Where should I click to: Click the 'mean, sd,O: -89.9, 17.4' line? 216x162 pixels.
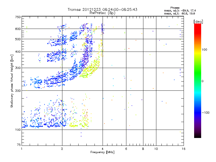(180, 11)
